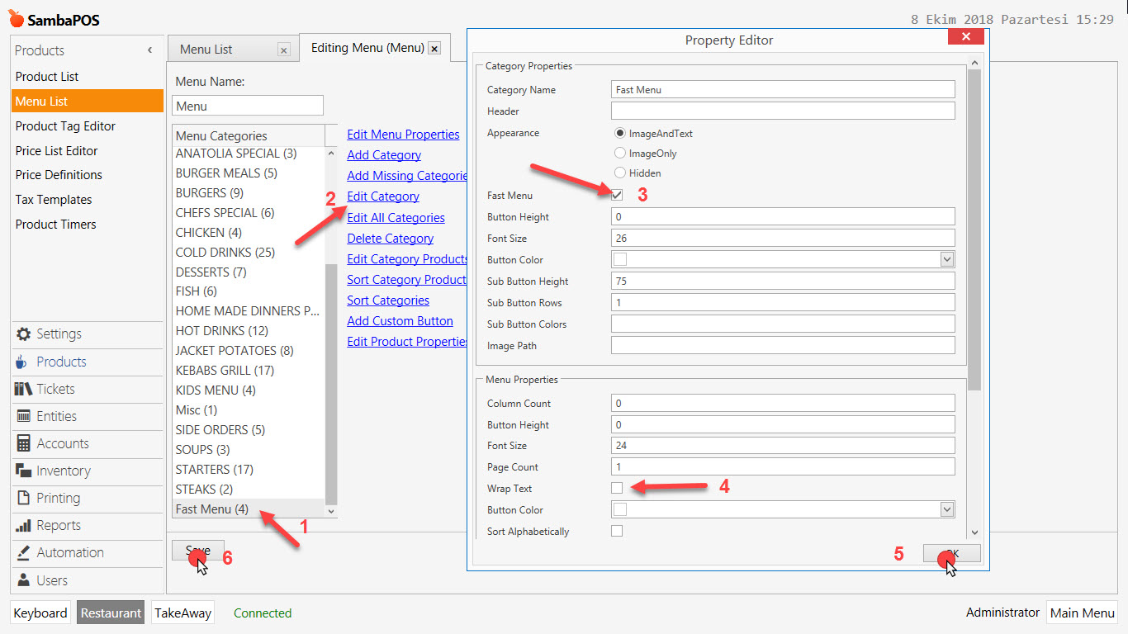Toggle the Fast Menu checkbox

(617, 196)
